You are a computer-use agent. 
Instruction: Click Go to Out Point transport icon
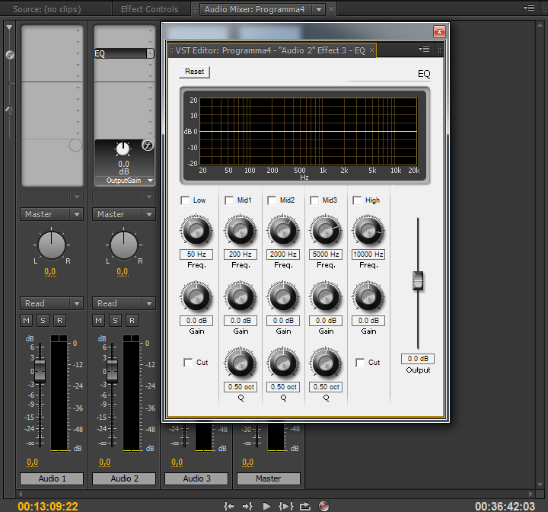(x=247, y=506)
